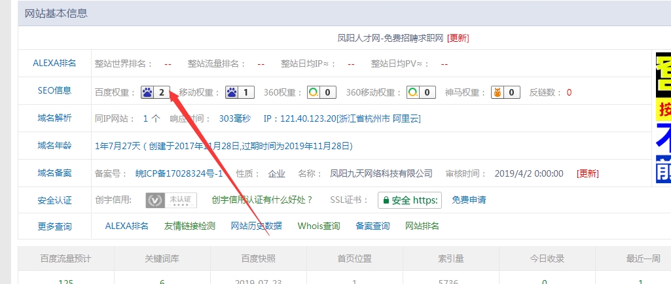Click the 更新 link beside the site title
The height and width of the screenshot is (284, 671).
[x=458, y=38]
